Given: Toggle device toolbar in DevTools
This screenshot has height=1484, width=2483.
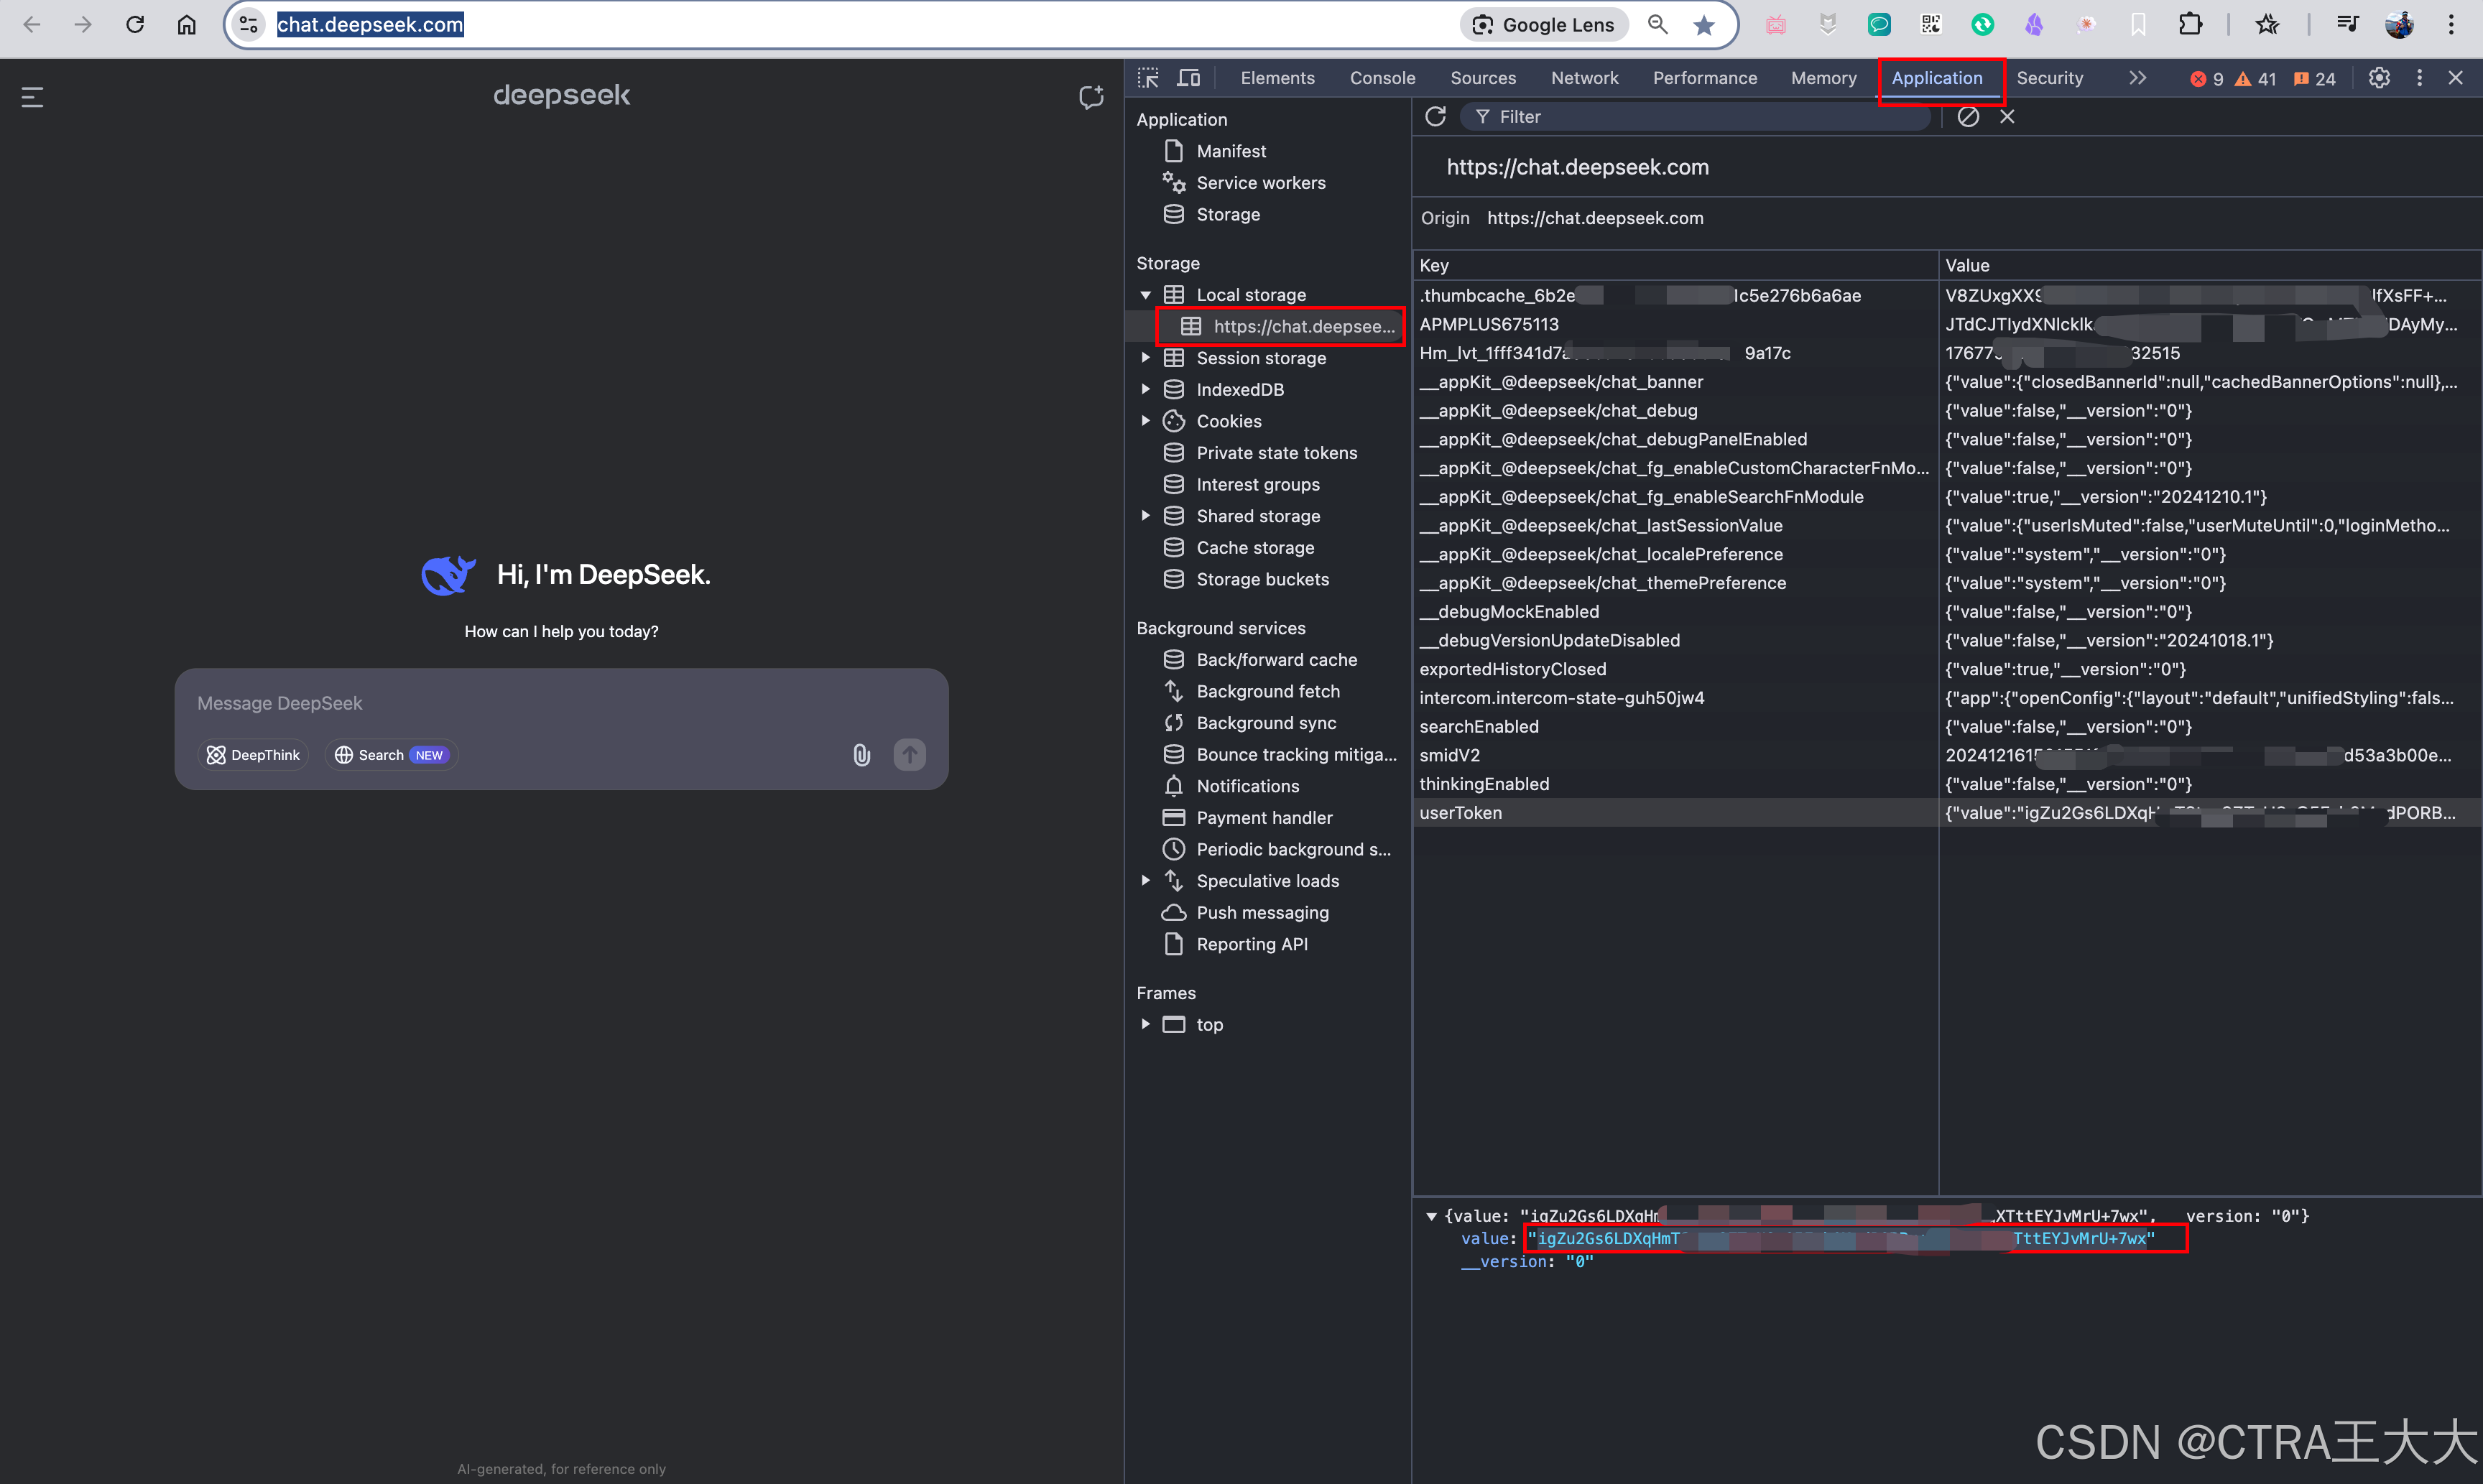Looking at the screenshot, I should (1189, 78).
